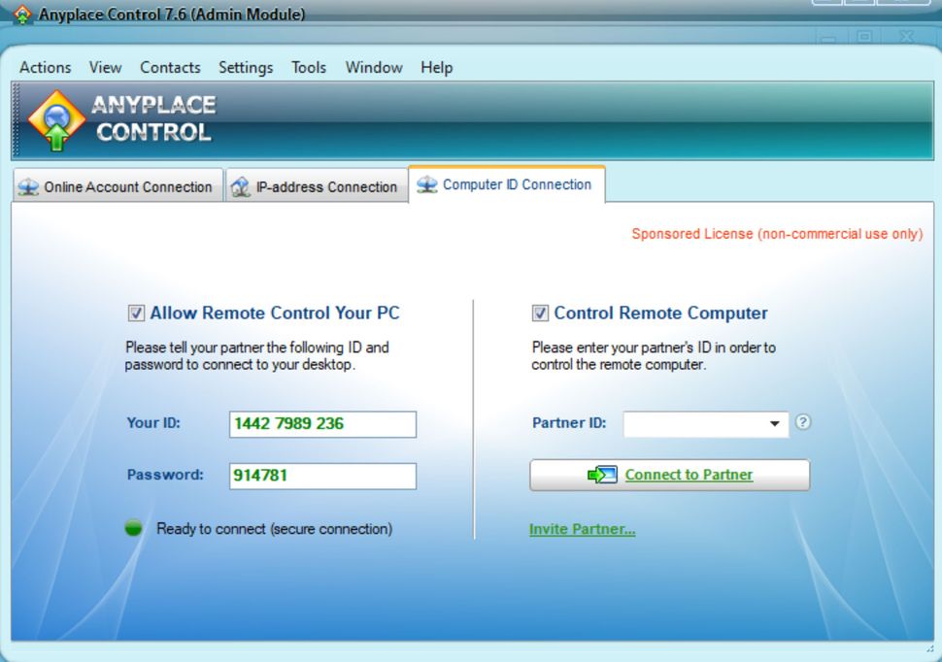Switch to IP-address Connection tab
Screen dimensions: 942x662
[x=317, y=186]
